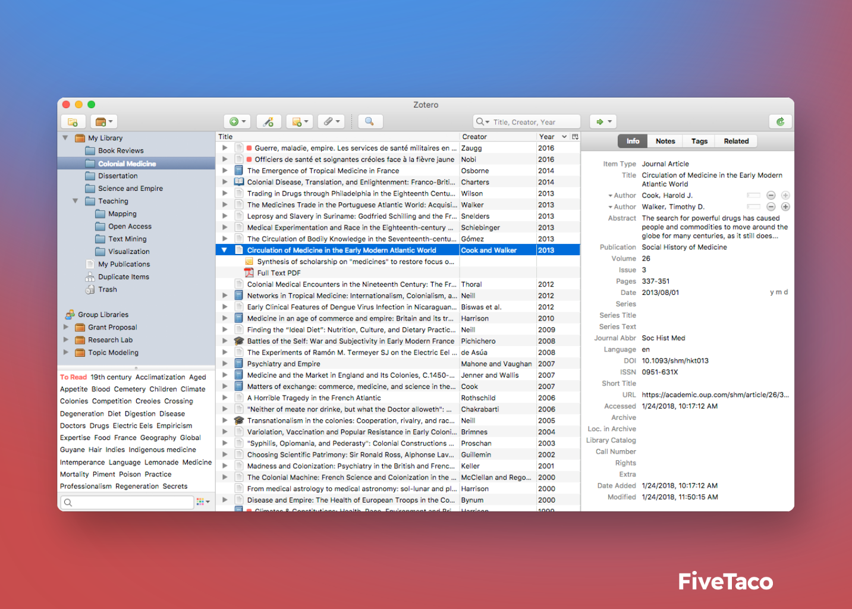852x609 pixels.
Task: Collapse the Teaching collection
Action: [76, 201]
